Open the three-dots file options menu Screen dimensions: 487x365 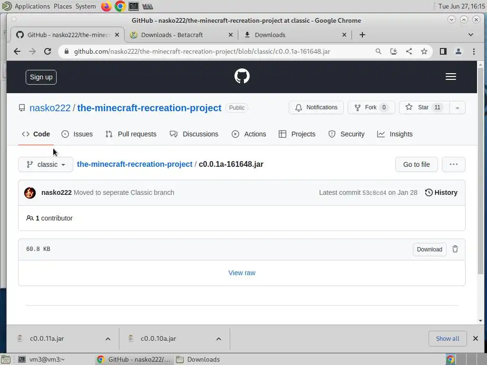tap(453, 164)
